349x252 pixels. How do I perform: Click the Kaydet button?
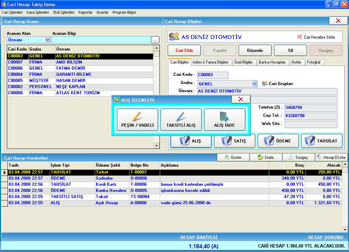pyautogui.click(x=219, y=50)
